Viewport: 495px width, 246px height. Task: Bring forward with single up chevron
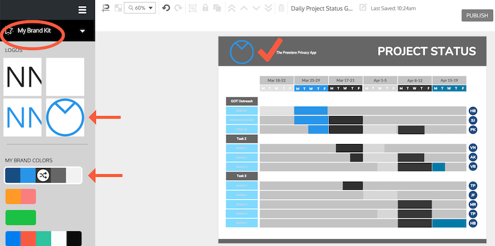click(244, 8)
